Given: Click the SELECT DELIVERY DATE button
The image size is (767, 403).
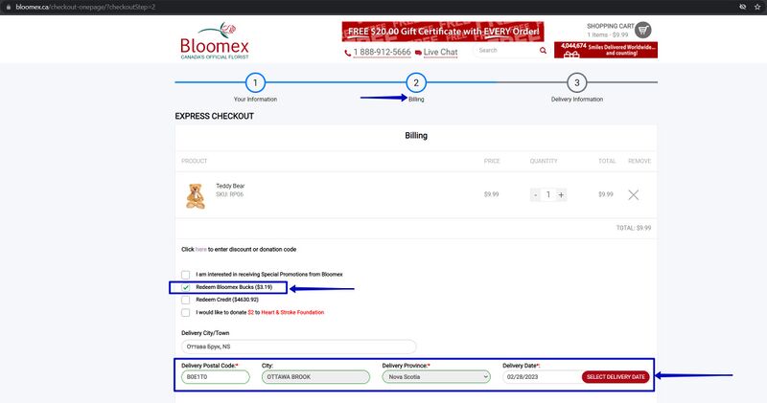Looking at the screenshot, I should point(616,377).
